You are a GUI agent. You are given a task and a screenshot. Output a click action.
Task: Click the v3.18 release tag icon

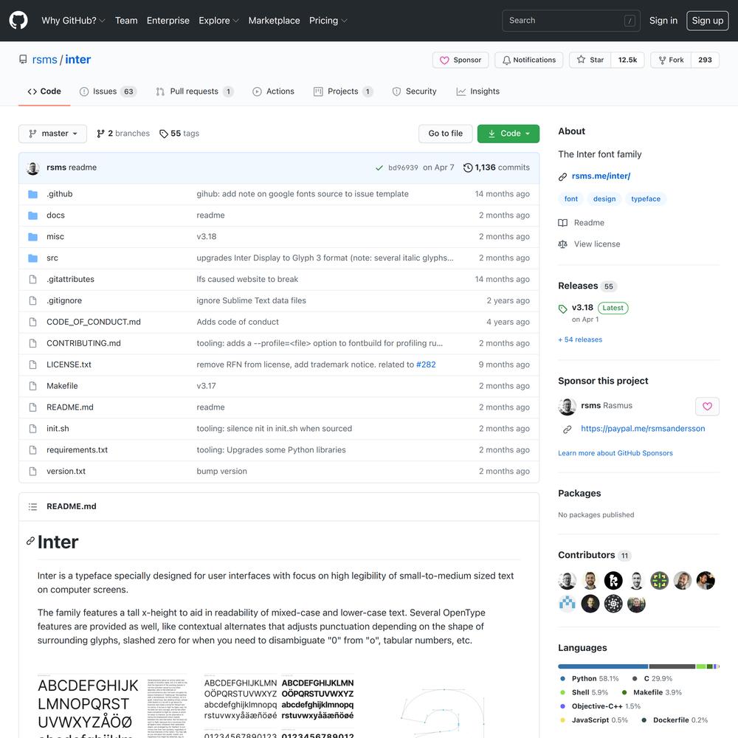(x=562, y=308)
